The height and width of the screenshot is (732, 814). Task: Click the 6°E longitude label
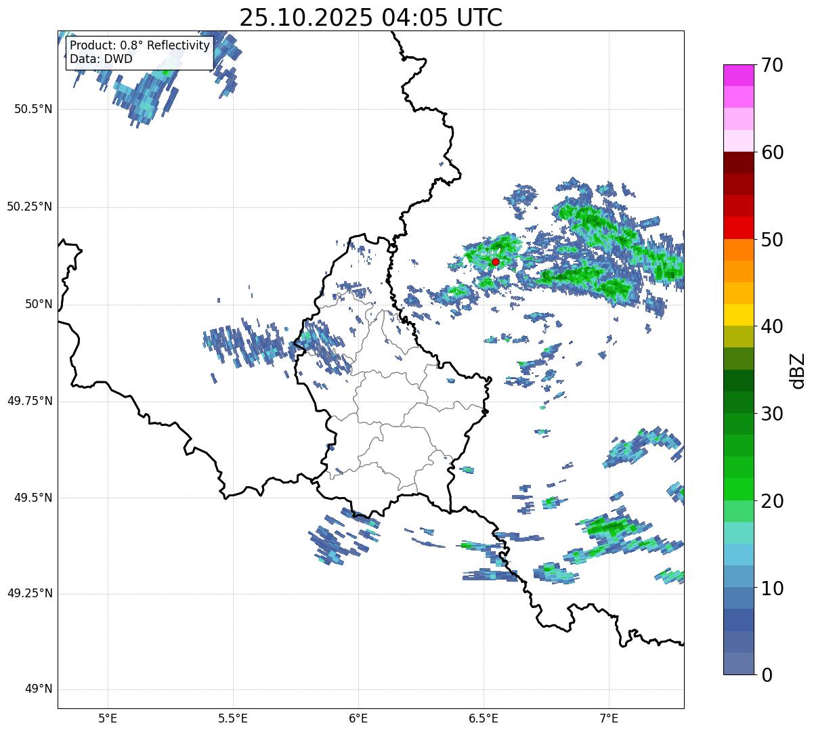[358, 718]
